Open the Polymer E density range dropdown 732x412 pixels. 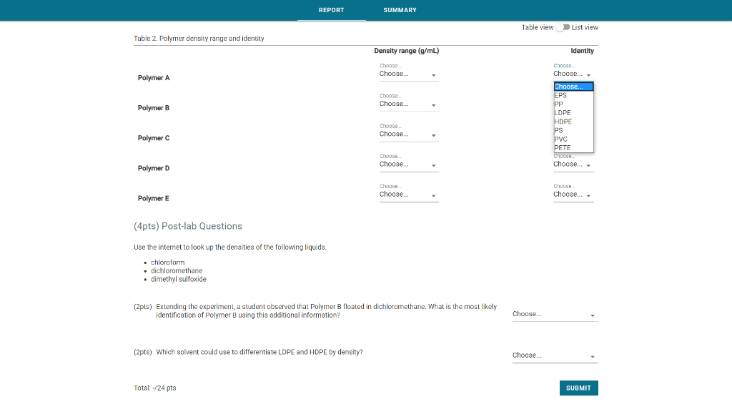coord(408,194)
